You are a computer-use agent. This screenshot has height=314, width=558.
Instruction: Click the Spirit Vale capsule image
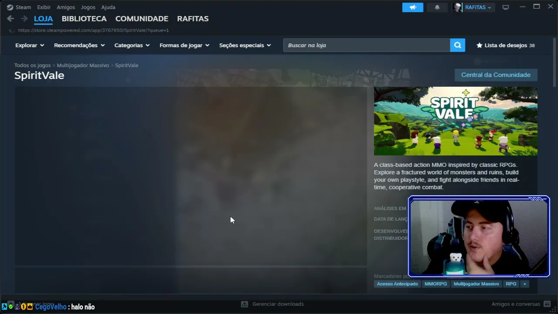coord(456,121)
